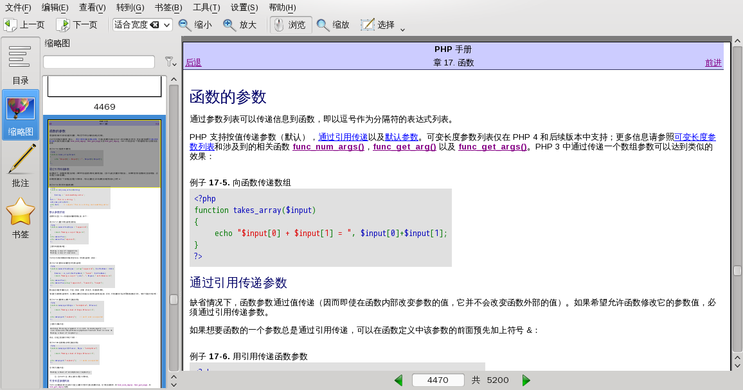Follow the 后退 link in page header
743x390 pixels.
tap(193, 62)
